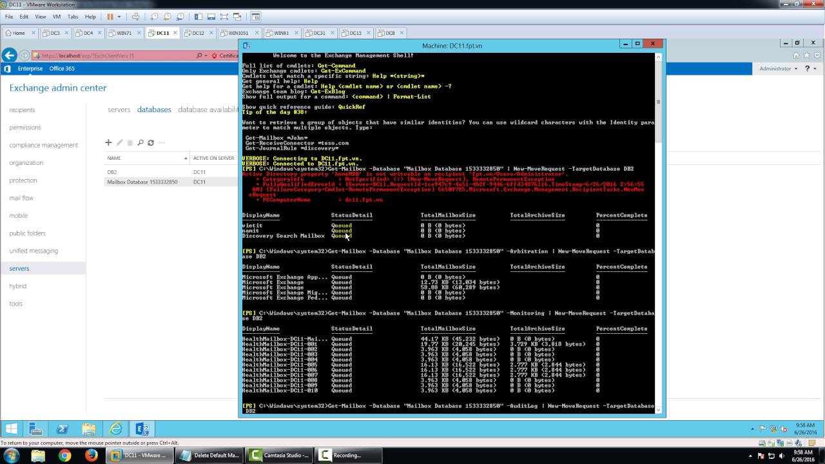
Task: Switch to the databases sub-tab
Action: pos(154,110)
